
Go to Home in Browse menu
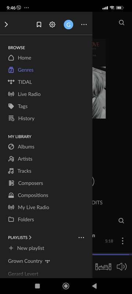pyautogui.click(x=25, y=58)
